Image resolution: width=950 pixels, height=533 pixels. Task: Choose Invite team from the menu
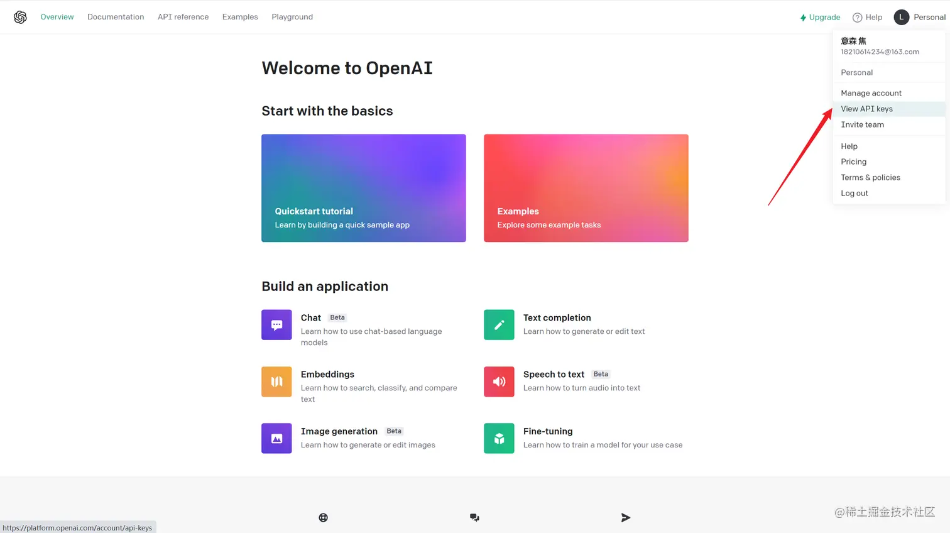coord(888,124)
